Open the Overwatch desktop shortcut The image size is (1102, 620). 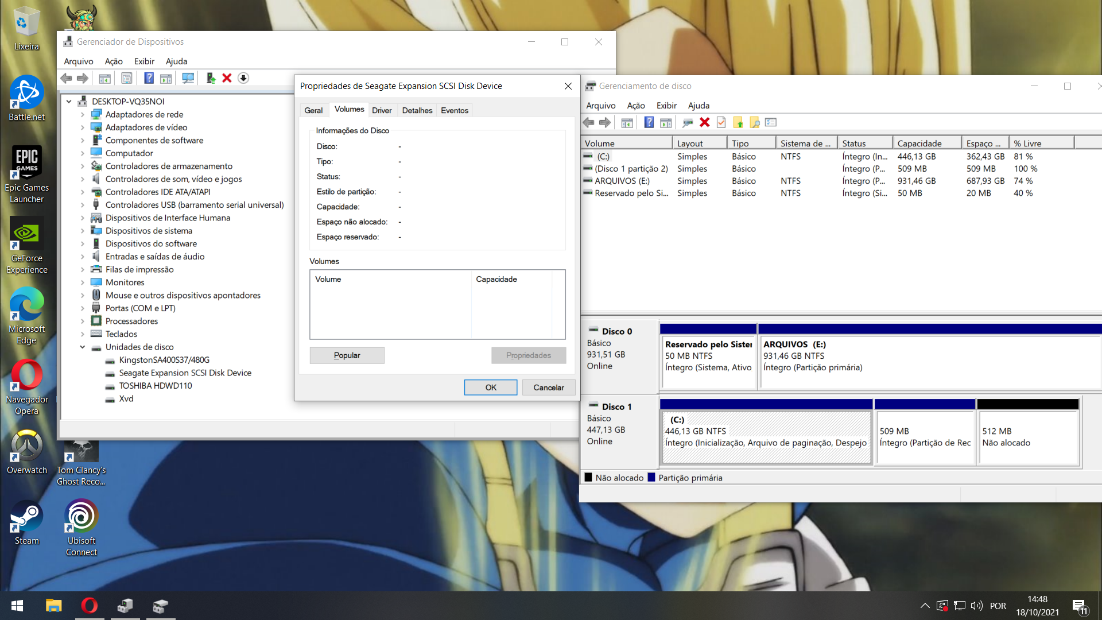pyautogui.click(x=26, y=452)
